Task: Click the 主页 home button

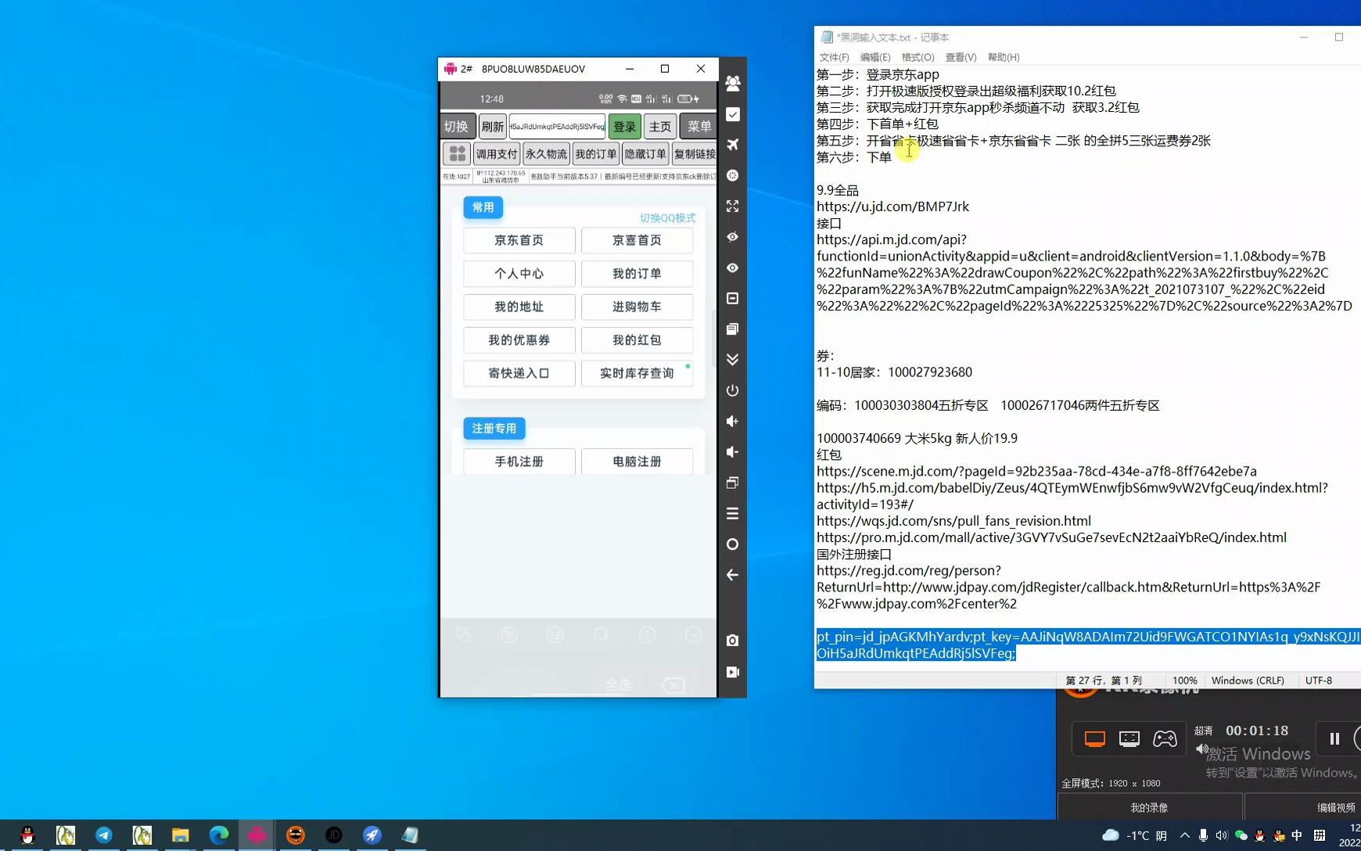Action: coord(660,127)
